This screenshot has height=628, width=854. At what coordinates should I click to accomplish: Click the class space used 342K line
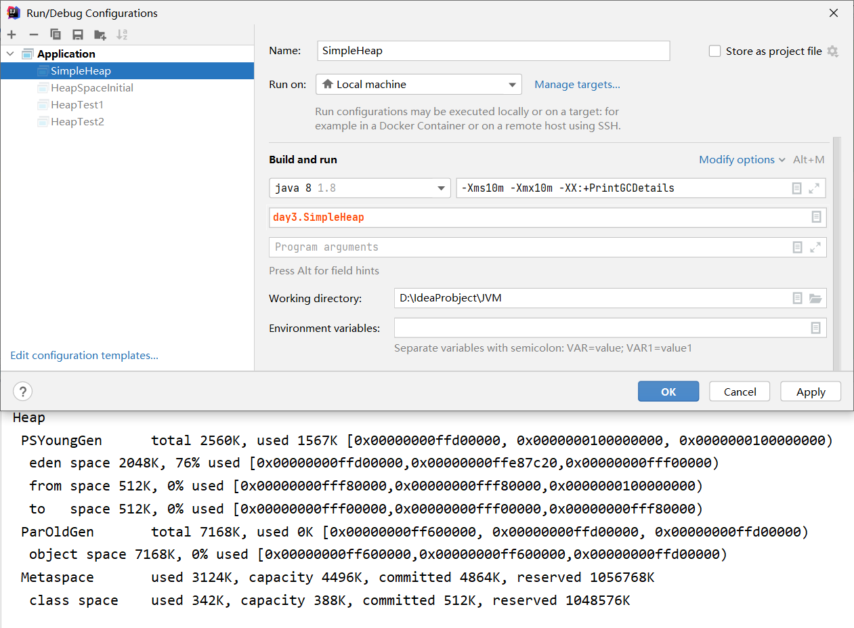click(x=329, y=601)
